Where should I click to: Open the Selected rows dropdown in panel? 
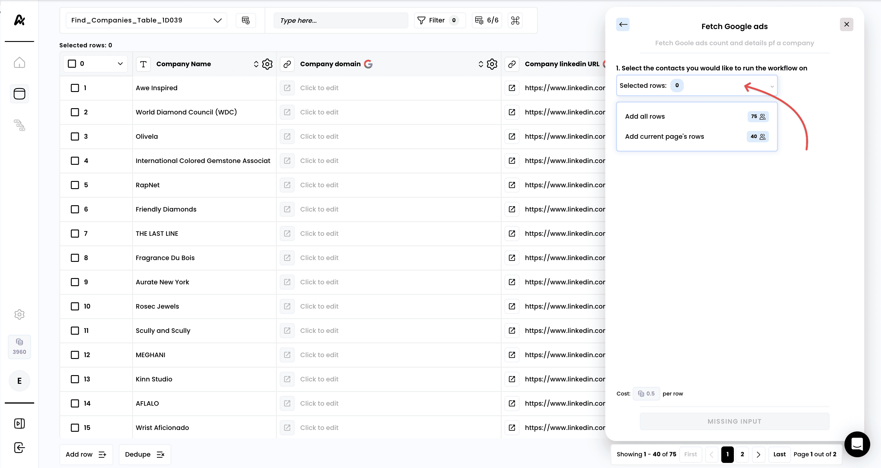click(696, 85)
